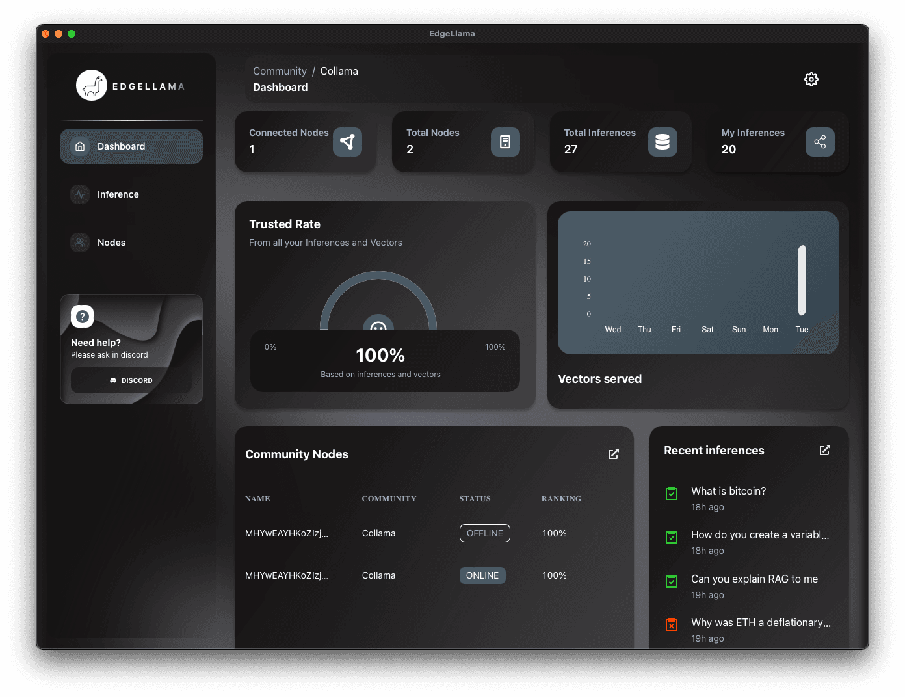Image resolution: width=905 pixels, height=697 pixels.
Task: Open Community Nodes external link icon
Action: [x=613, y=454]
